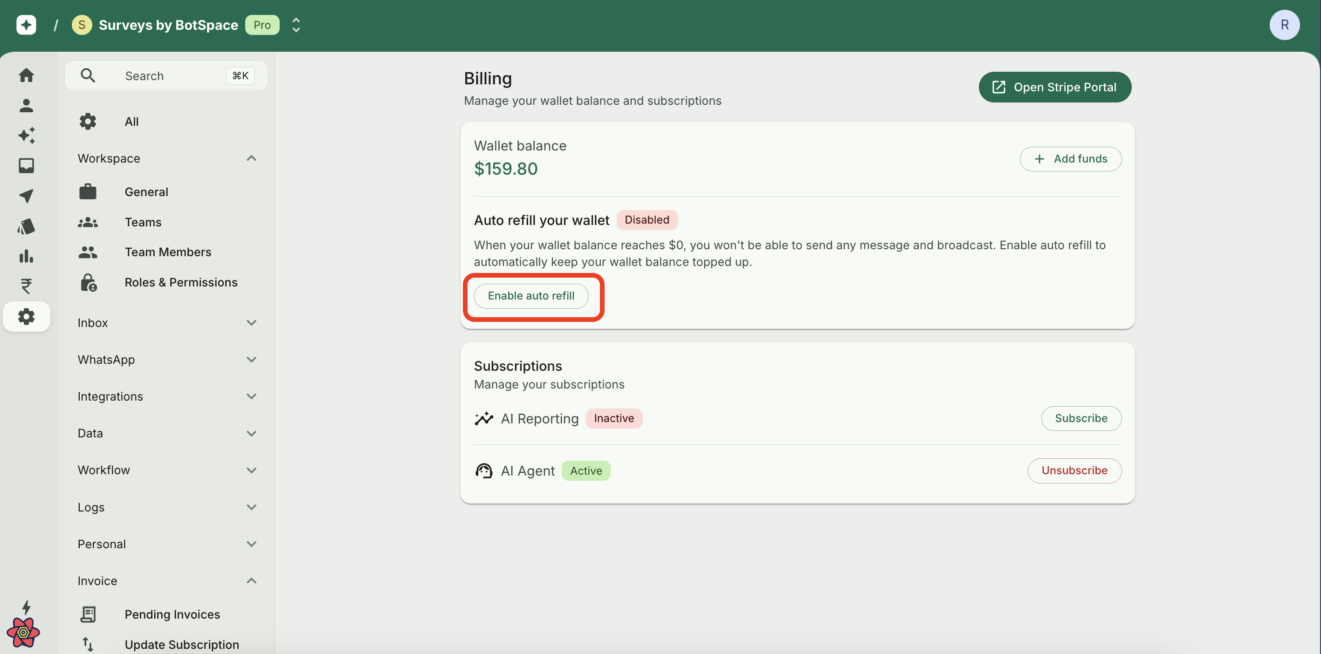Unsubscribe from AI Agent
The image size is (1321, 654).
[1074, 470]
